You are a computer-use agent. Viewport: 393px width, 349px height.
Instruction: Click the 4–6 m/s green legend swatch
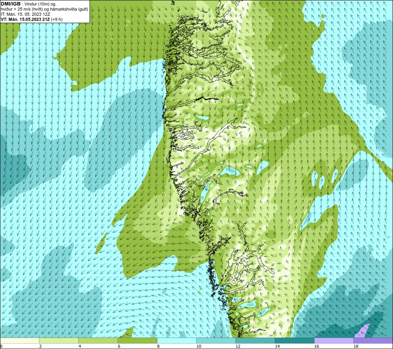(x=98, y=340)
